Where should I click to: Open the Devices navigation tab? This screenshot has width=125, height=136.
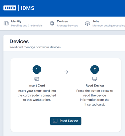coord(64,23)
